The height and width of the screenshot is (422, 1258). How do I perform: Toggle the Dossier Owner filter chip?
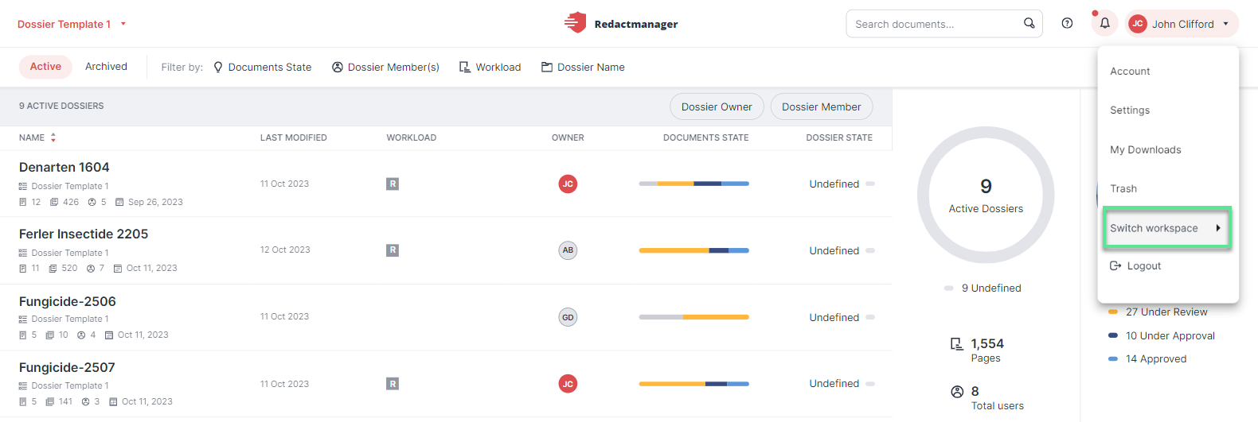click(717, 106)
